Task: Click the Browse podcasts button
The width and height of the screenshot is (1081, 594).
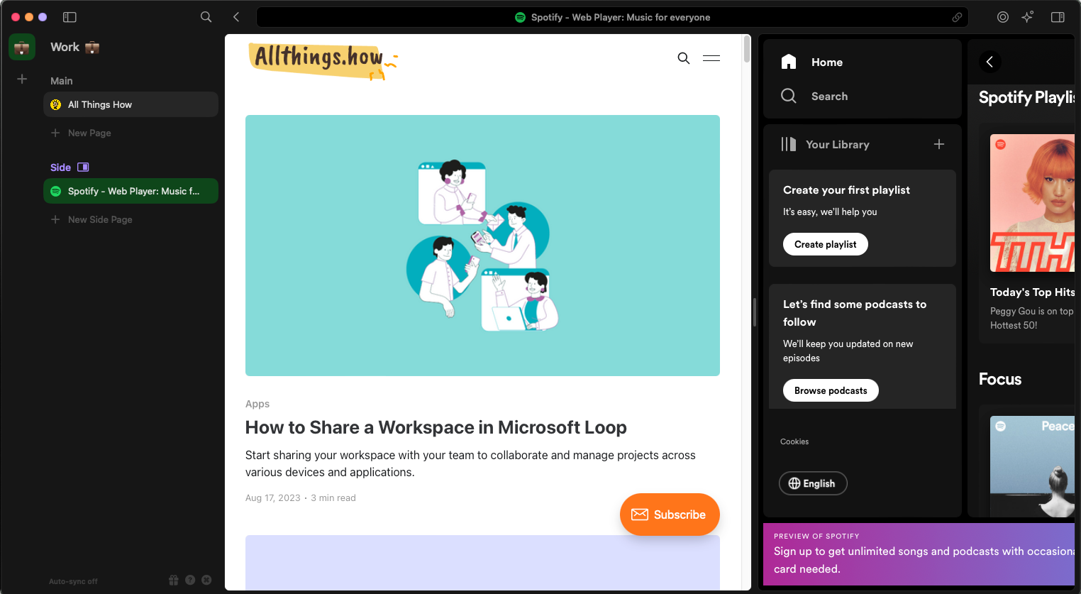Action: [x=831, y=390]
